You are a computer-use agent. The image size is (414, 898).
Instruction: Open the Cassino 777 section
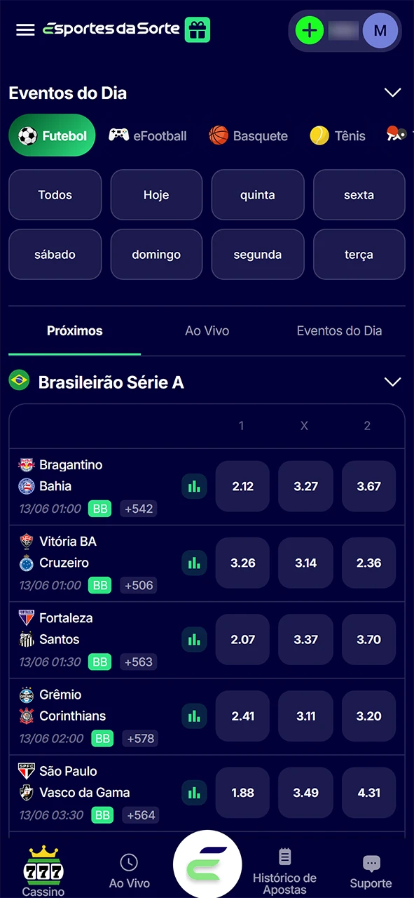(43, 870)
